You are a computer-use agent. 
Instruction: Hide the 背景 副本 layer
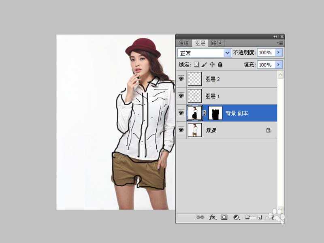pyautogui.click(x=181, y=113)
